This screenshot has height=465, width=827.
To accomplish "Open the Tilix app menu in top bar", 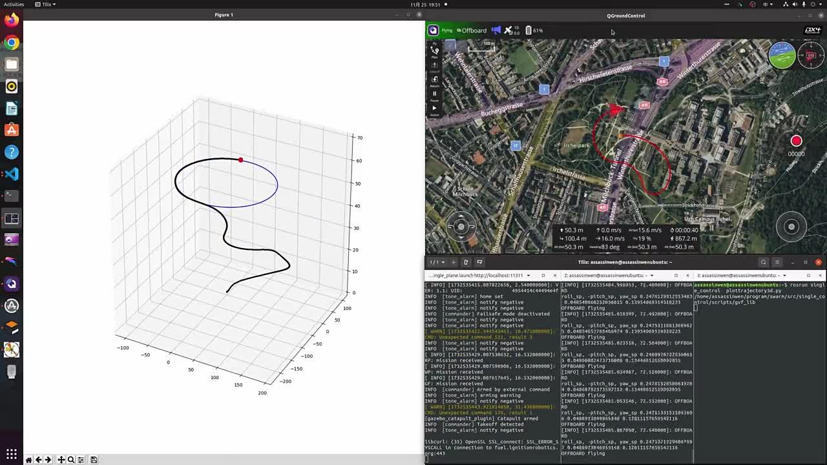I will (x=45, y=5).
